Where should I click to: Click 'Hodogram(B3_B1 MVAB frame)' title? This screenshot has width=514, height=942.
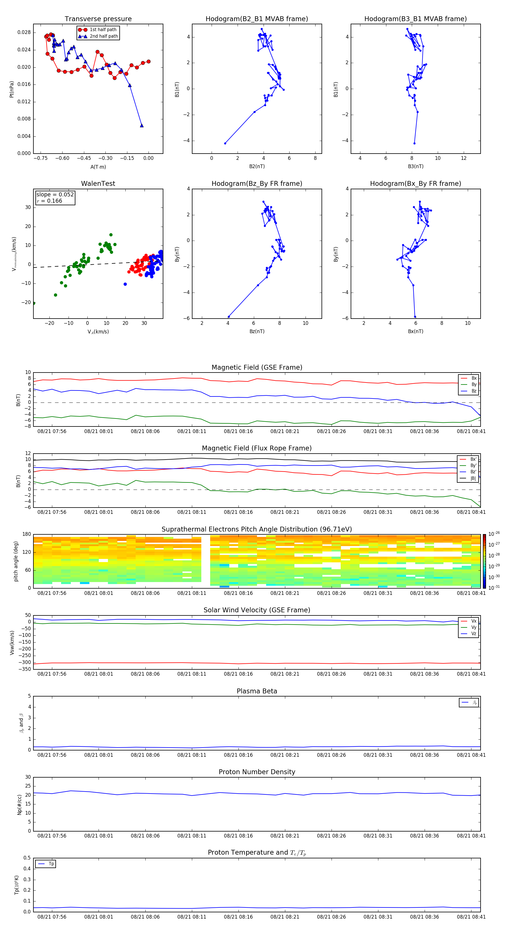[x=415, y=19]
